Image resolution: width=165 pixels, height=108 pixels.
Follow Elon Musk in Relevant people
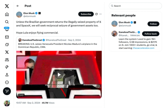153,24
